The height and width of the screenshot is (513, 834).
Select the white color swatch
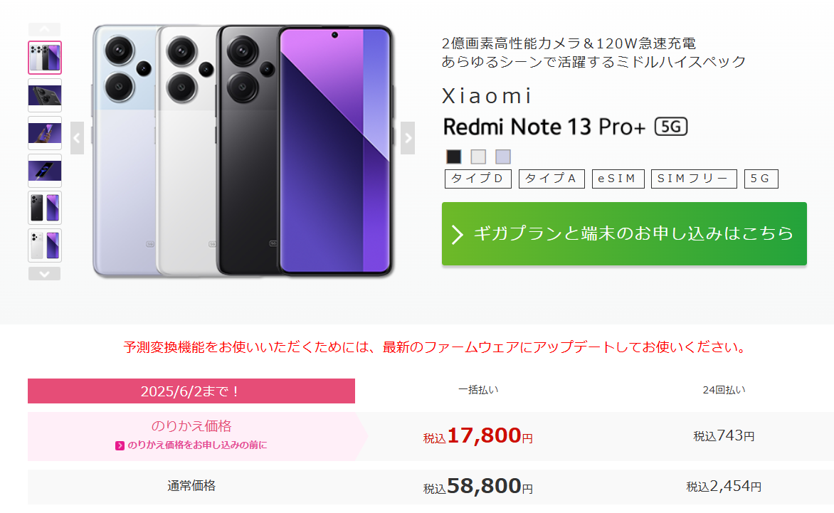click(477, 156)
